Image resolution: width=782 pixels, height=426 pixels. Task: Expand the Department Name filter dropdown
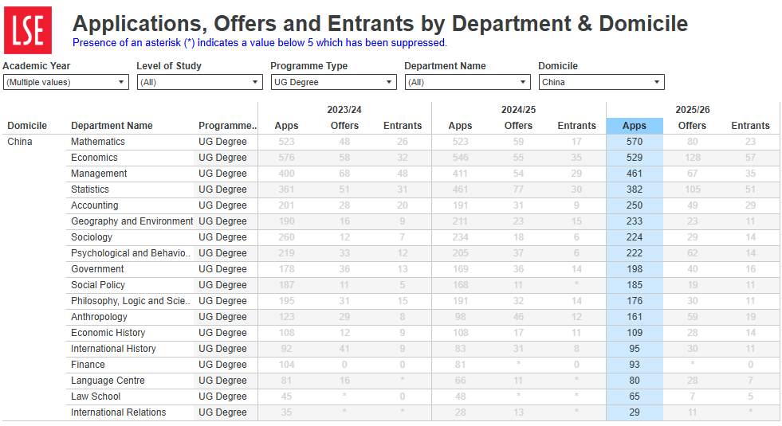click(467, 82)
